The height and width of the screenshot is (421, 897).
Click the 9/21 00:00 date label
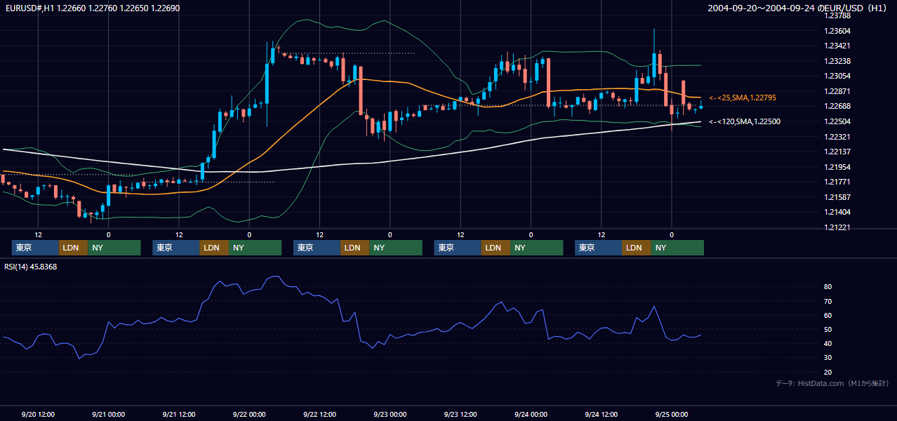coord(108,414)
